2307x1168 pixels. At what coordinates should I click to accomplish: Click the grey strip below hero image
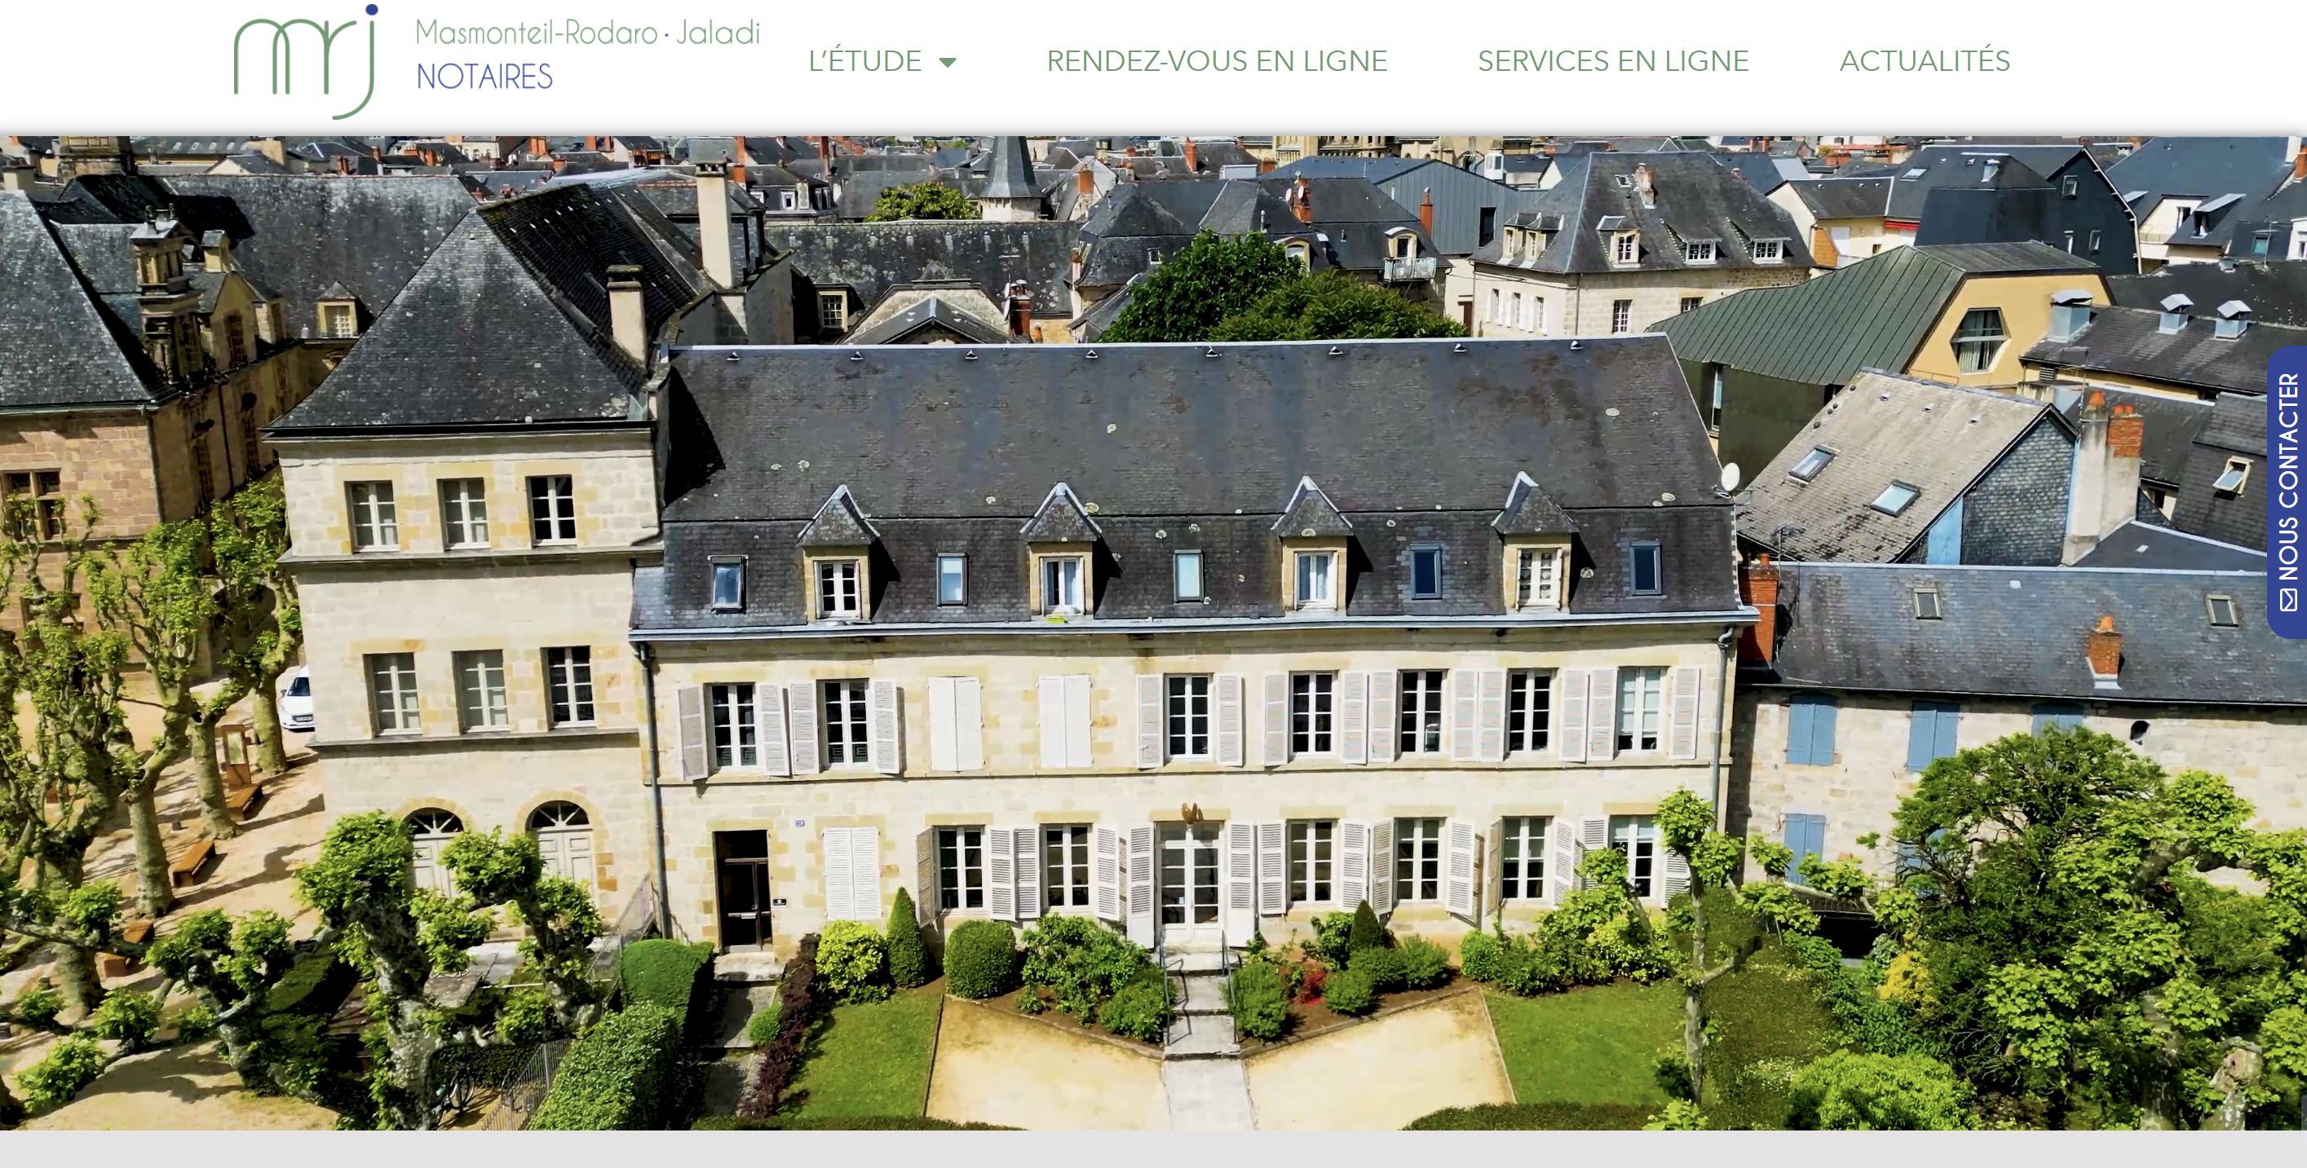click(x=1153, y=1149)
